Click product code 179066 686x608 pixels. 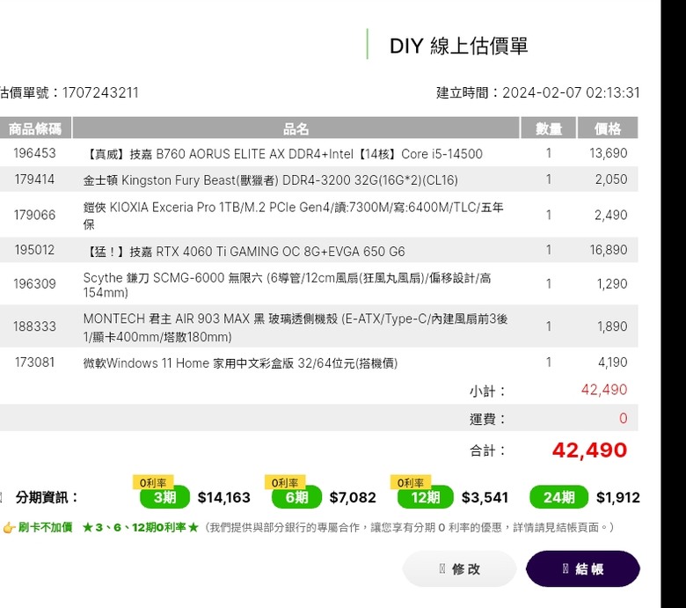tap(34, 215)
